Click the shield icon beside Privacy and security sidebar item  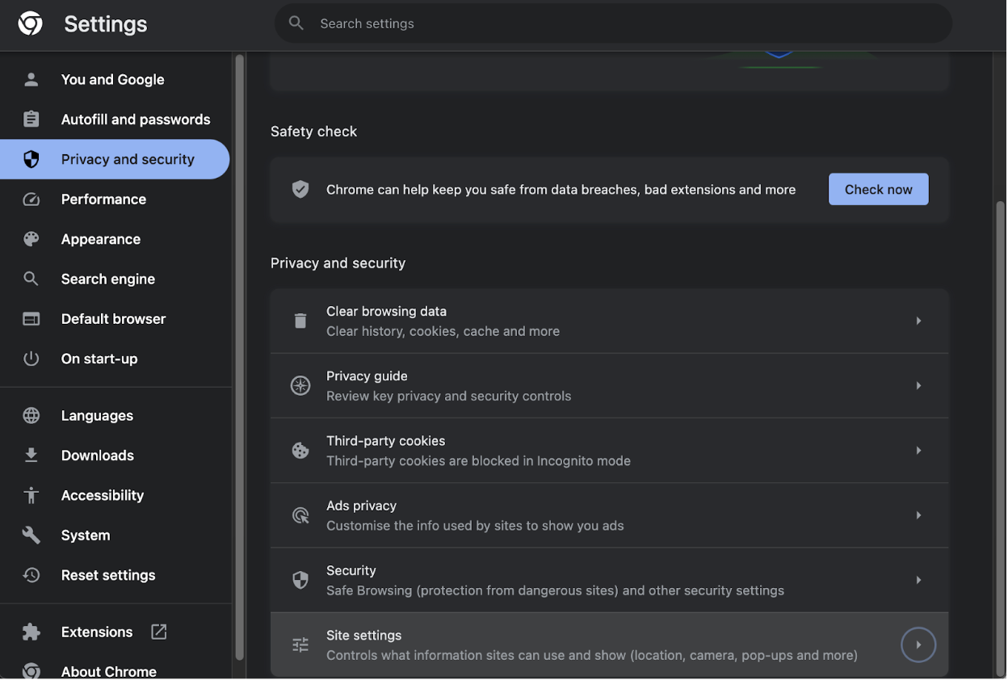click(31, 159)
